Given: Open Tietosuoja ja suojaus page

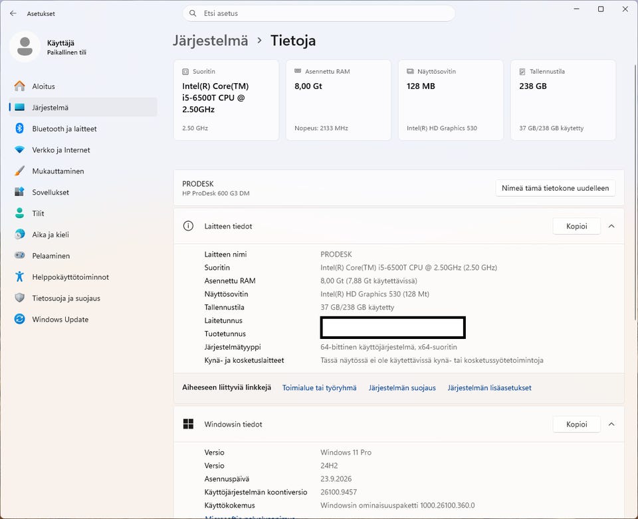Looking at the screenshot, I should click(x=83, y=298).
